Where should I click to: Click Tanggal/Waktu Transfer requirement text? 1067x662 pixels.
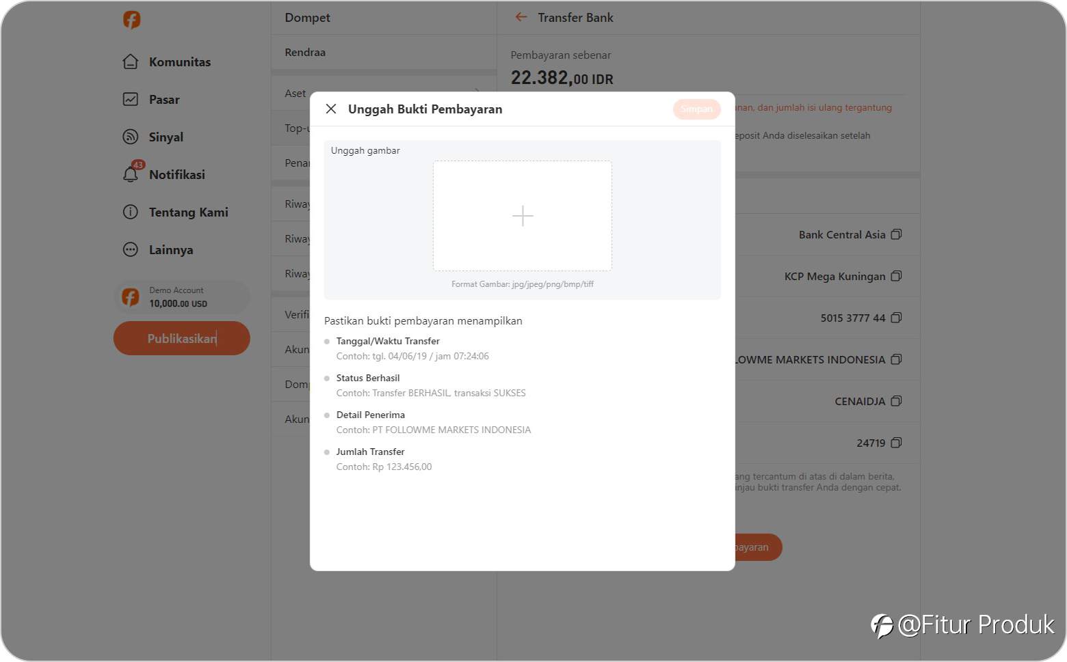click(388, 341)
